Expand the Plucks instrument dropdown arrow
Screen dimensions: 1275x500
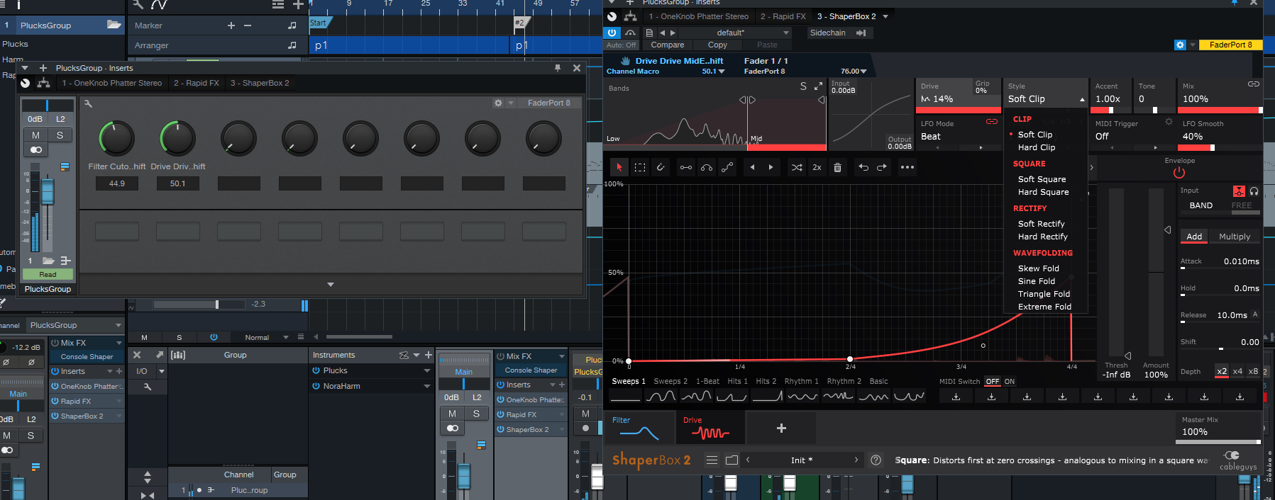(x=427, y=370)
